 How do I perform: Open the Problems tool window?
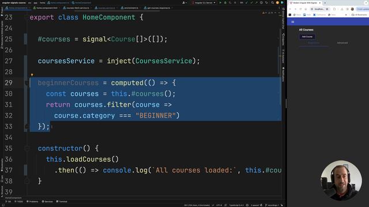coord(32,201)
